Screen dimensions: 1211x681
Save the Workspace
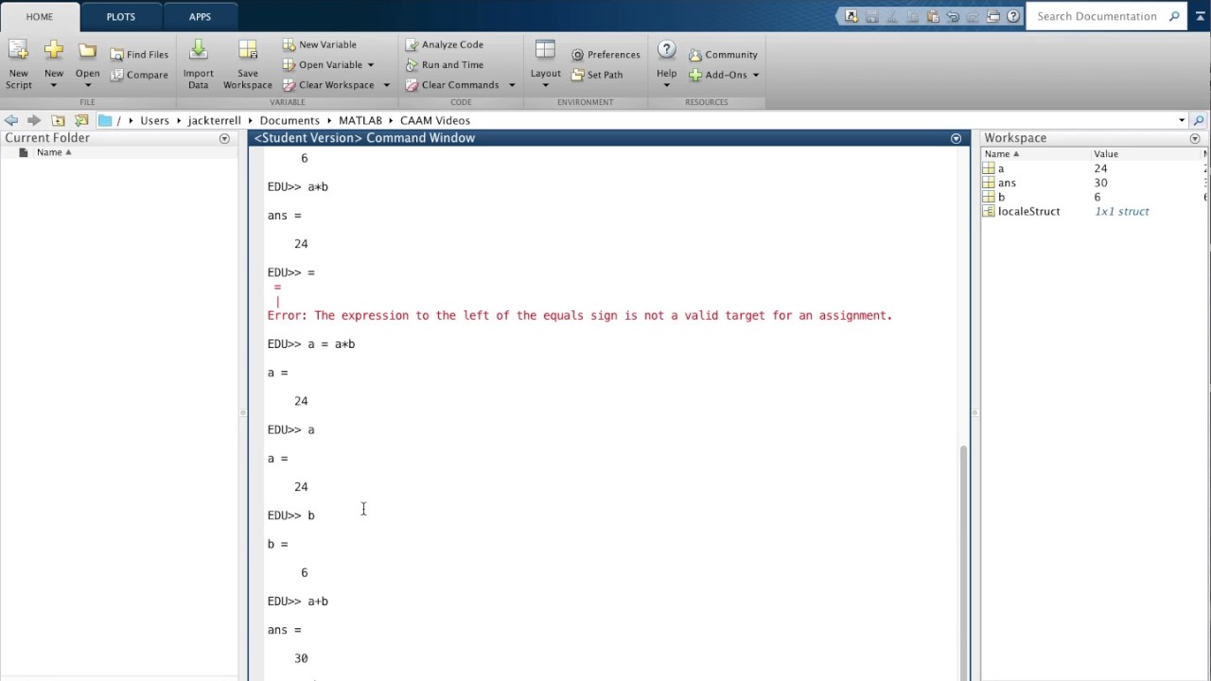tap(248, 64)
